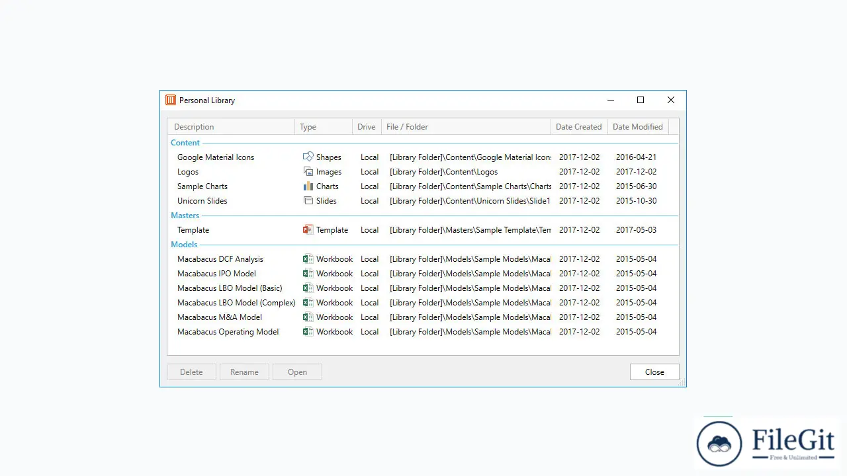The image size is (847, 476).
Task: Click the Shapes icon in Google Material Icons row
Action: pyautogui.click(x=308, y=157)
